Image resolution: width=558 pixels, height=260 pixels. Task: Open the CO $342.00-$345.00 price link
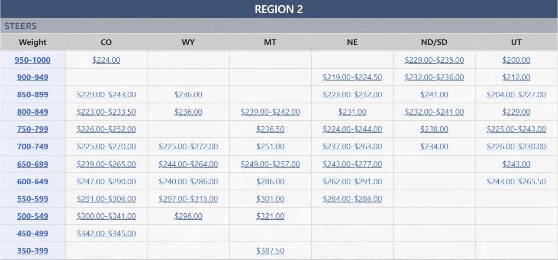point(106,234)
